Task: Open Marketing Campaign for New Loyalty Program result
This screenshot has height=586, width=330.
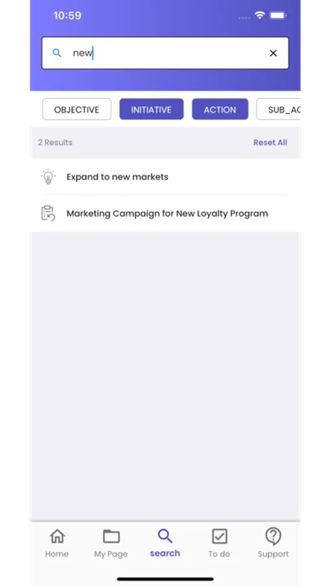Action: (165, 214)
